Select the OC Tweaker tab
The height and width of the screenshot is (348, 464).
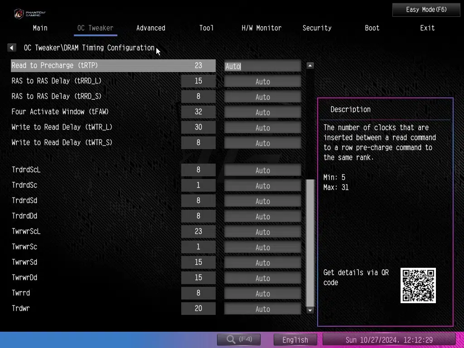click(x=95, y=28)
